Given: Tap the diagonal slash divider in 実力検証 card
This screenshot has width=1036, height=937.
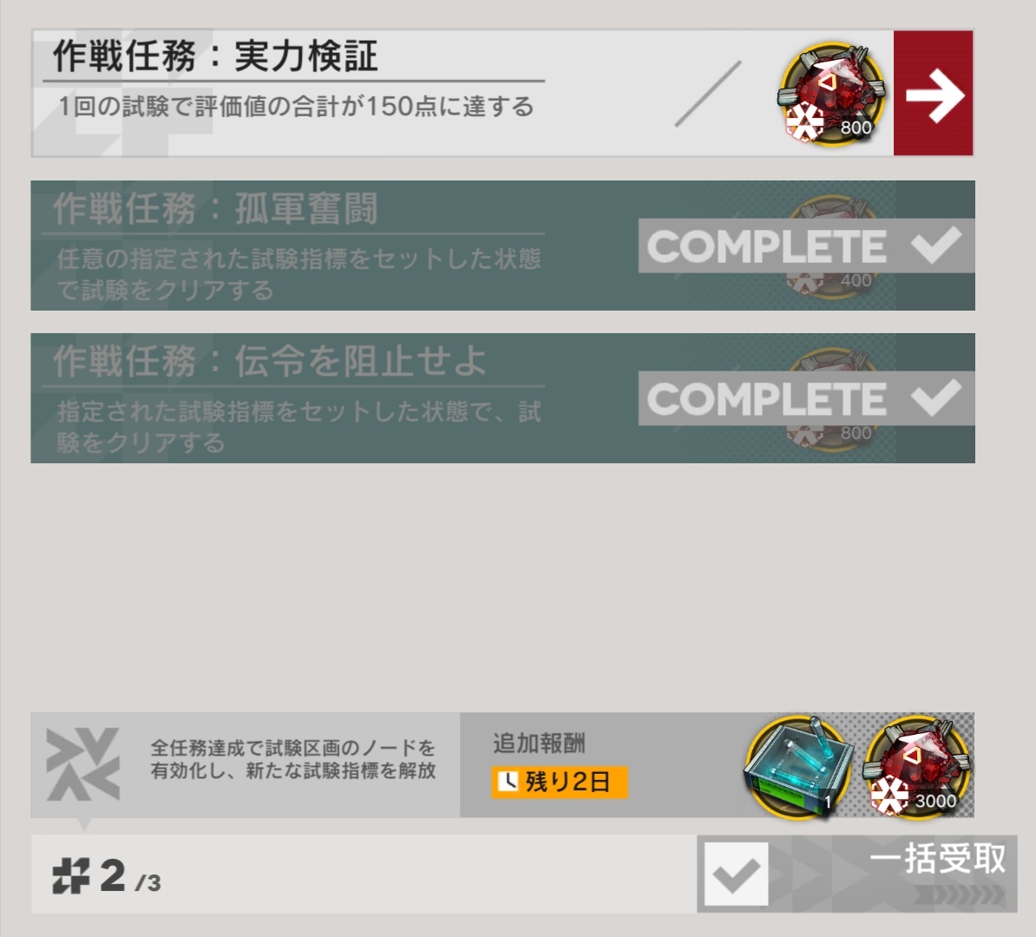Looking at the screenshot, I should 708,93.
